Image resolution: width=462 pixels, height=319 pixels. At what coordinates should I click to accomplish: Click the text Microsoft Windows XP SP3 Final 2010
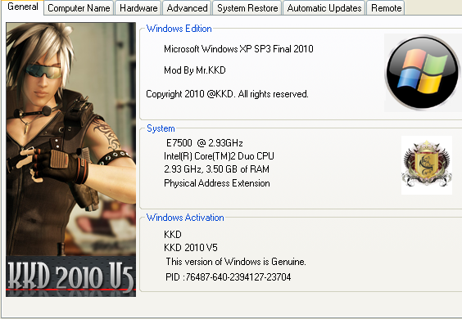point(238,49)
